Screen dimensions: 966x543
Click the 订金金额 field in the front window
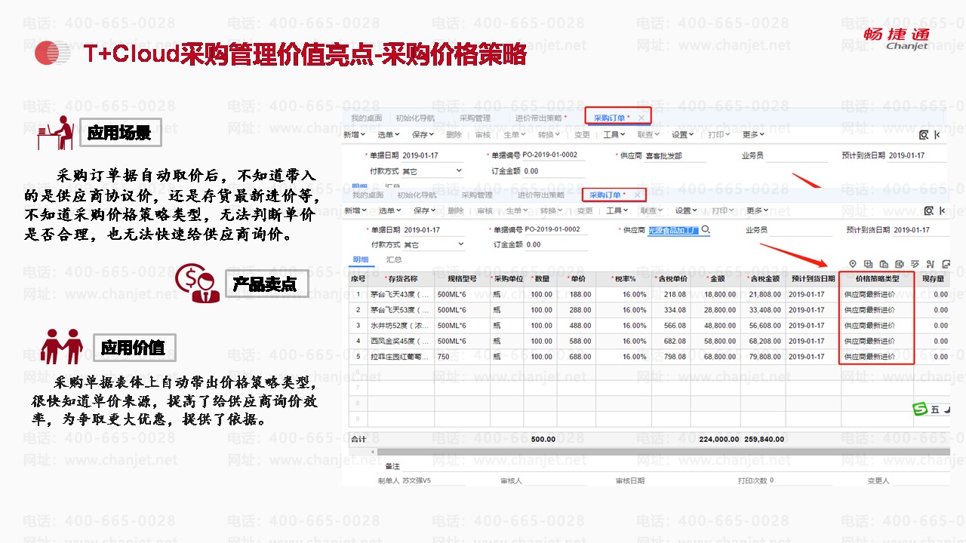[555, 244]
